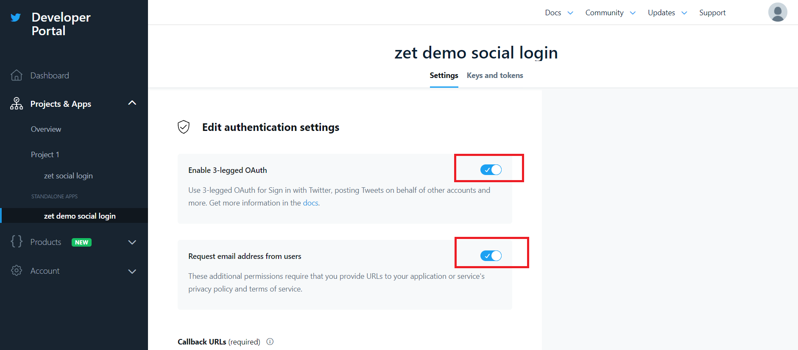Screen dimensions: 798x350
Task: Click the Products curly braces icon
Action: pyautogui.click(x=17, y=242)
